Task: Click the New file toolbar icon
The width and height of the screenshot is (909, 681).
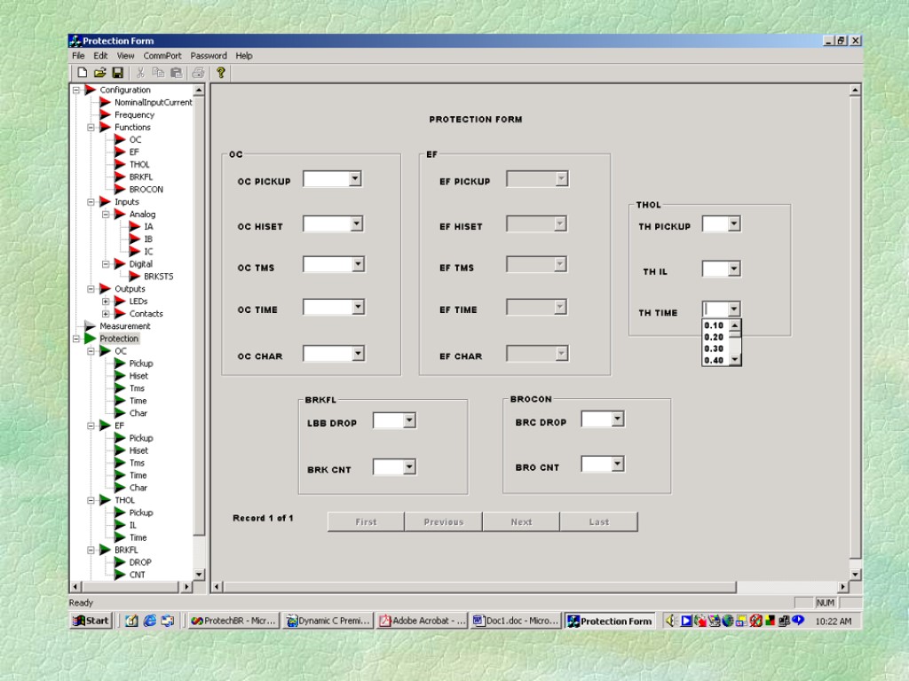Action: [x=82, y=73]
